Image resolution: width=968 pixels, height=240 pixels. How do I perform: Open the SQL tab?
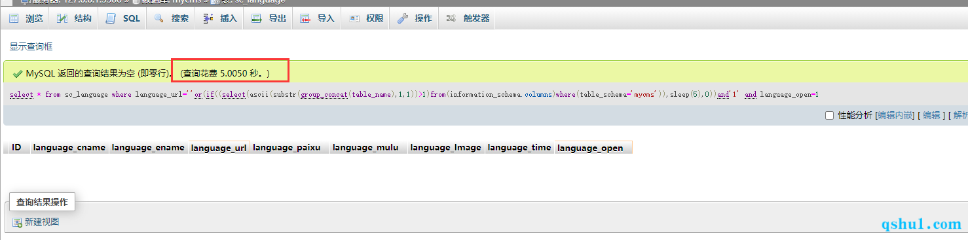tap(123, 18)
